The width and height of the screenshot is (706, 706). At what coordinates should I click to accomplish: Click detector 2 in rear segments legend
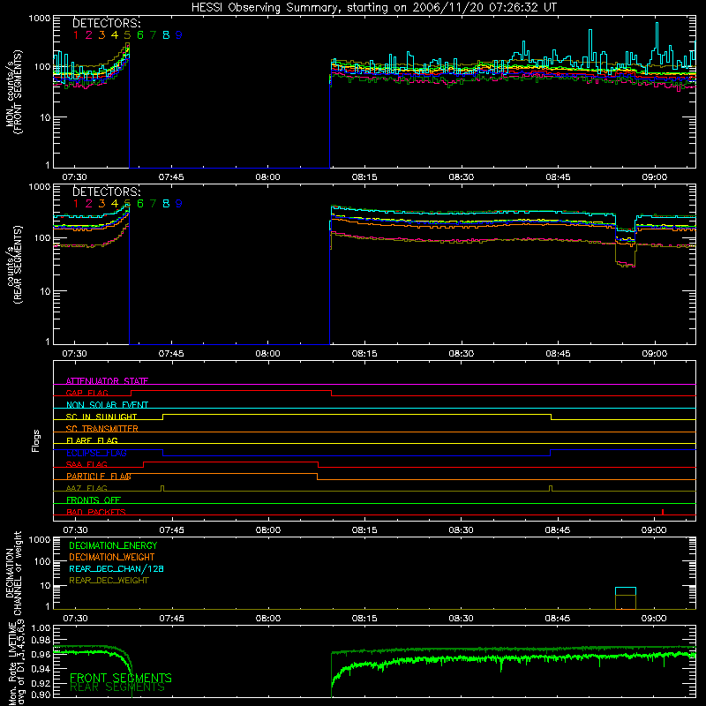coord(89,204)
